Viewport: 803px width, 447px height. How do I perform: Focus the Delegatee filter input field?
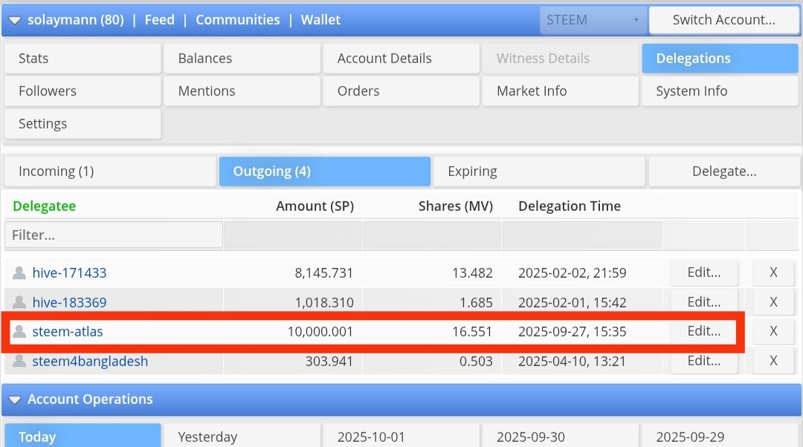tap(114, 235)
